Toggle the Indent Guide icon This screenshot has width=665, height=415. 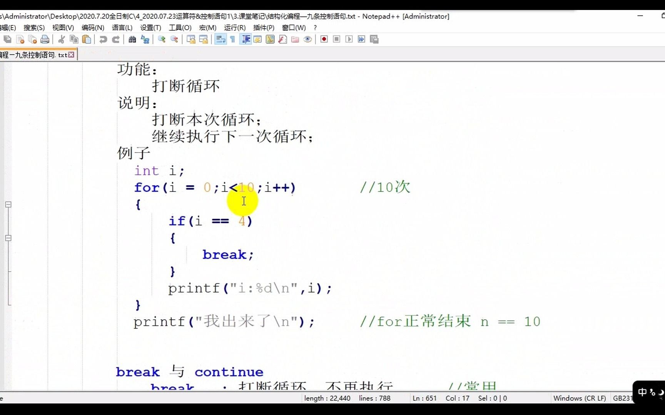point(246,39)
